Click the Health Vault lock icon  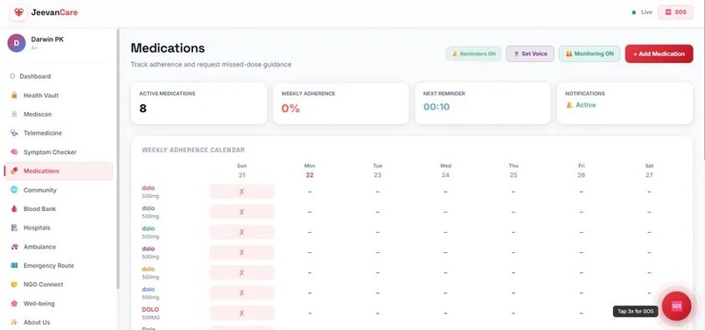click(x=14, y=95)
